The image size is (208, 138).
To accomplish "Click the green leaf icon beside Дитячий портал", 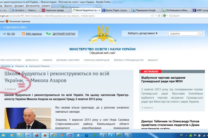I will [x=49, y=34].
